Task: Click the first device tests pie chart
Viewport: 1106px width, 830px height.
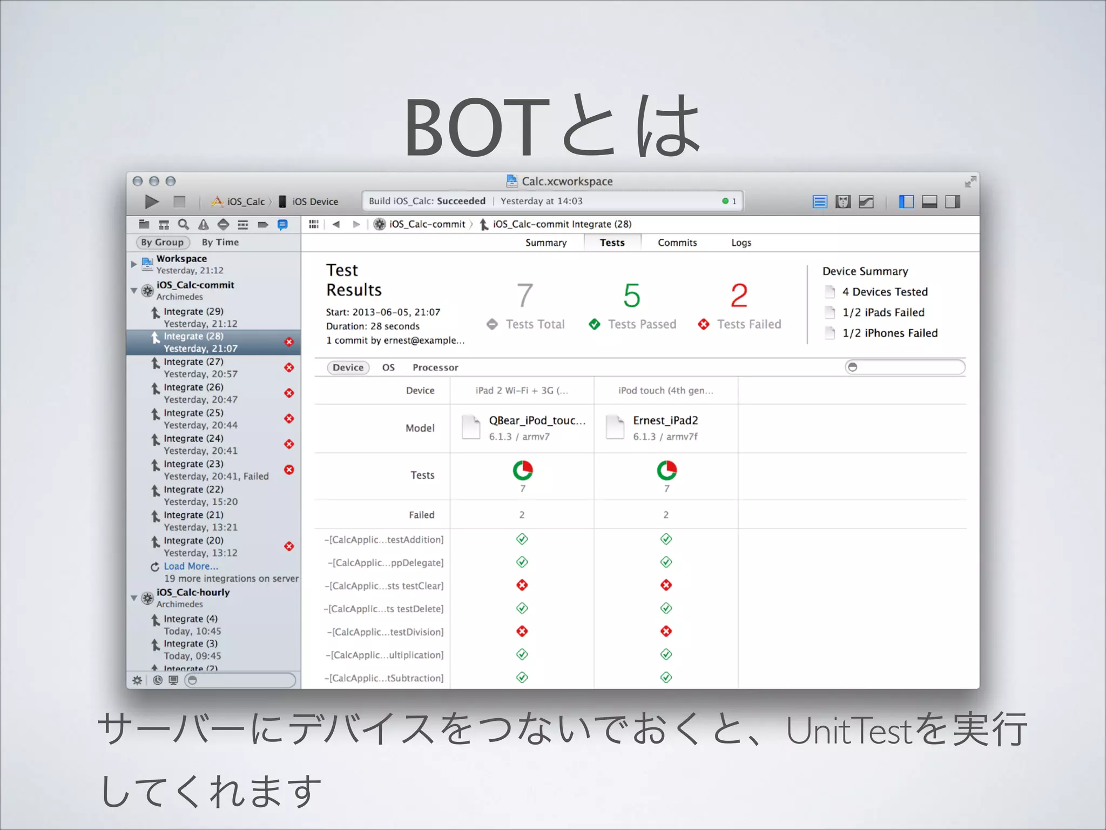Action: tap(523, 471)
